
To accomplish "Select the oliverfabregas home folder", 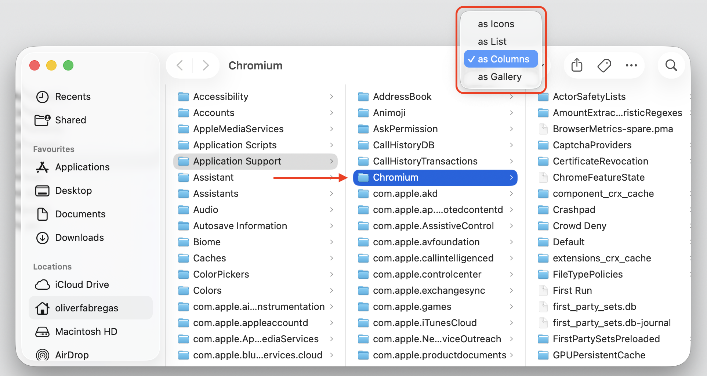I will [x=91, y=308].
